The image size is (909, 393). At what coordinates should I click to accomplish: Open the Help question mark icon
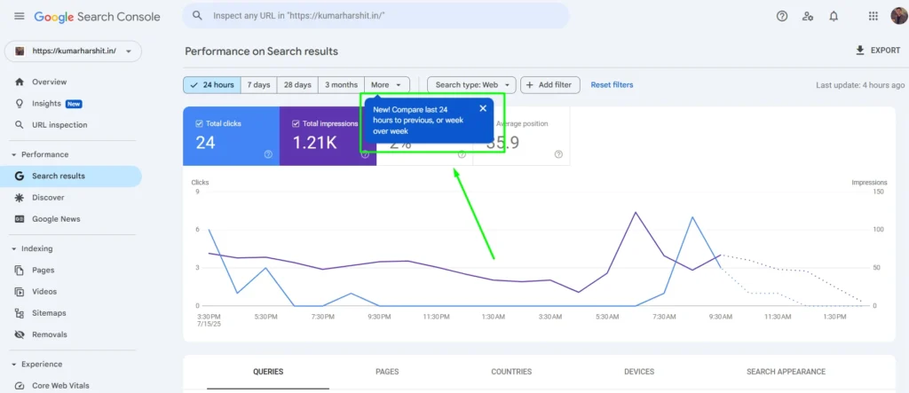(782, 16)
